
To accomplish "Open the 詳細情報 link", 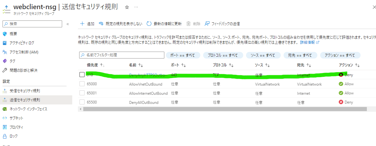I will pos(309,42).
